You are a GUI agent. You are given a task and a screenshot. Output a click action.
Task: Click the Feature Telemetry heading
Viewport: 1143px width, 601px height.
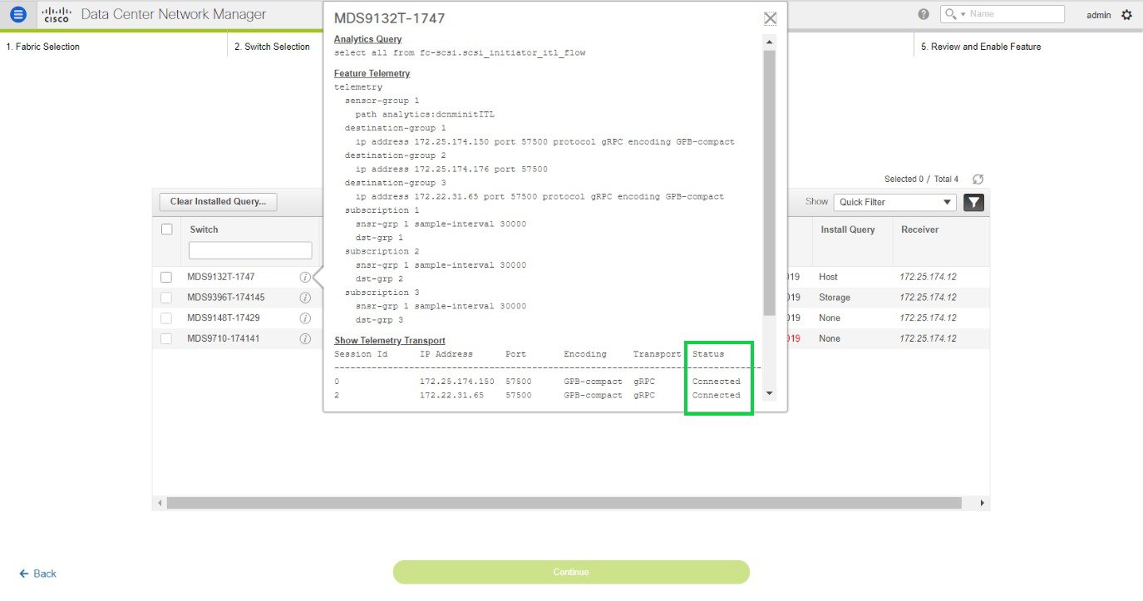372,73
